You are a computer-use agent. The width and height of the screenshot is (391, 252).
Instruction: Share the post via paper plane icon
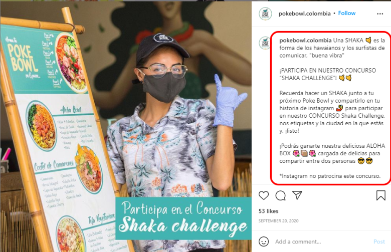pos(297,195)
